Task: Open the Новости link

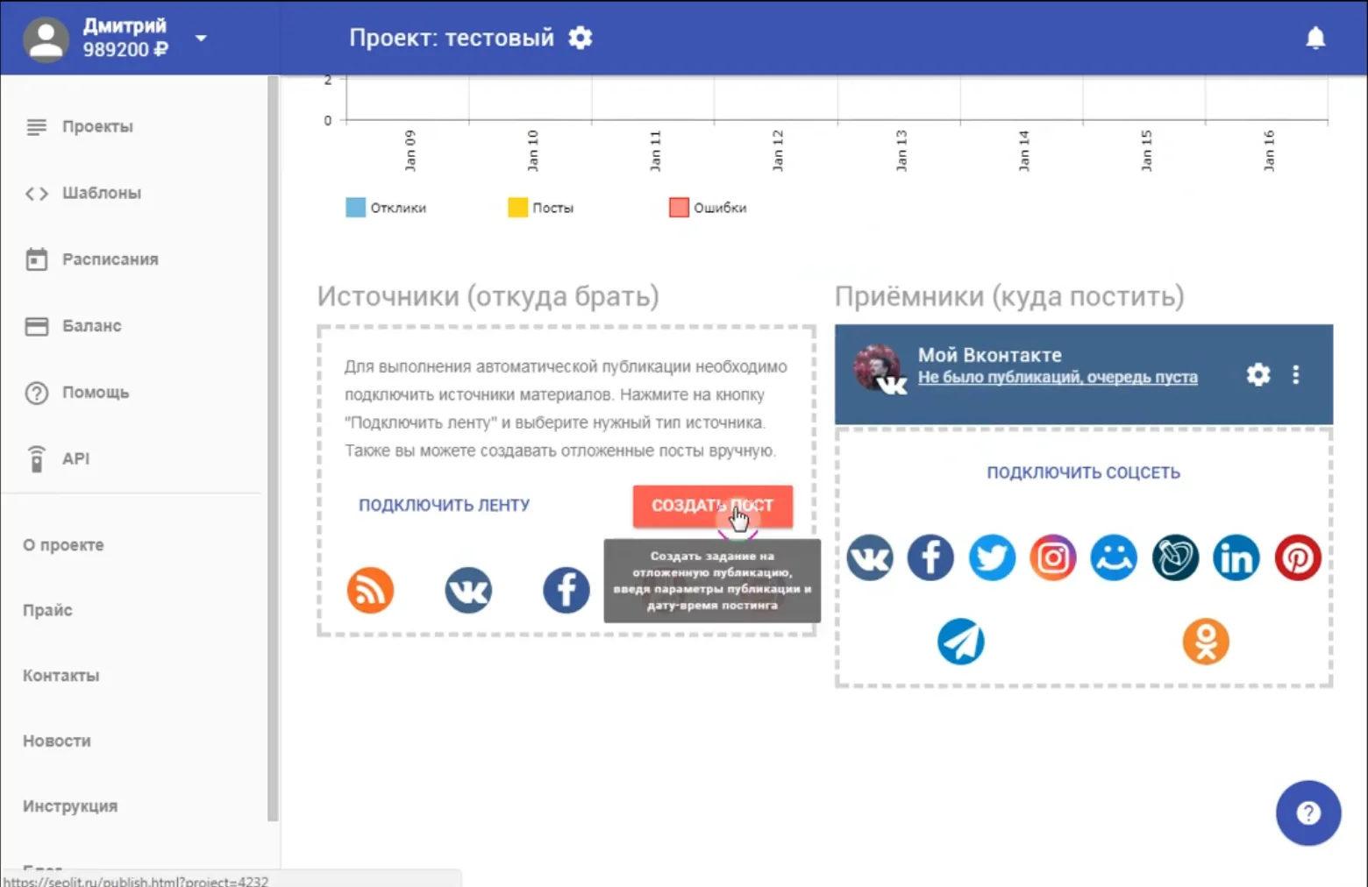Action: [x=57, y=741]
